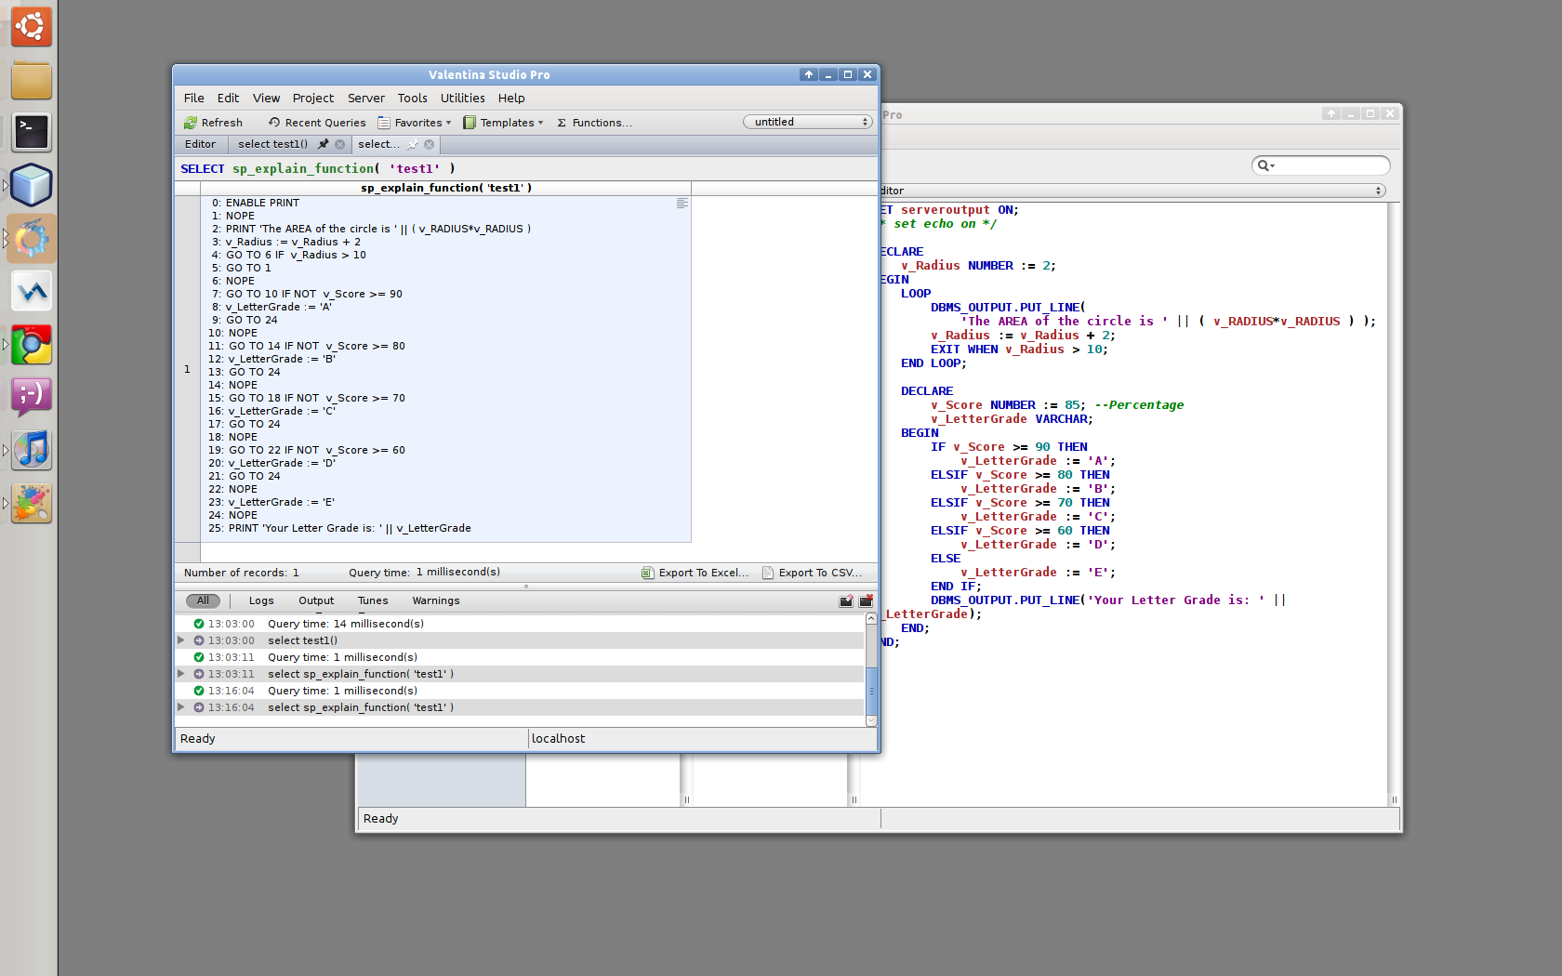Open the Templates dropdown arrow
1562x976 pixels.
click(540, 123)
